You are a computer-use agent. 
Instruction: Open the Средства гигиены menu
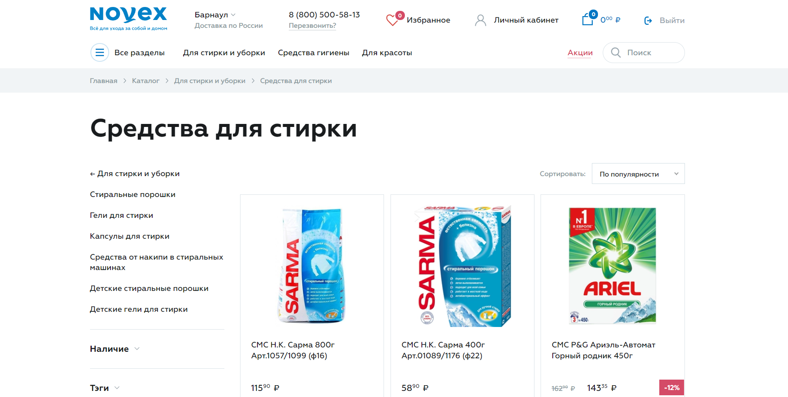[314, 53]
